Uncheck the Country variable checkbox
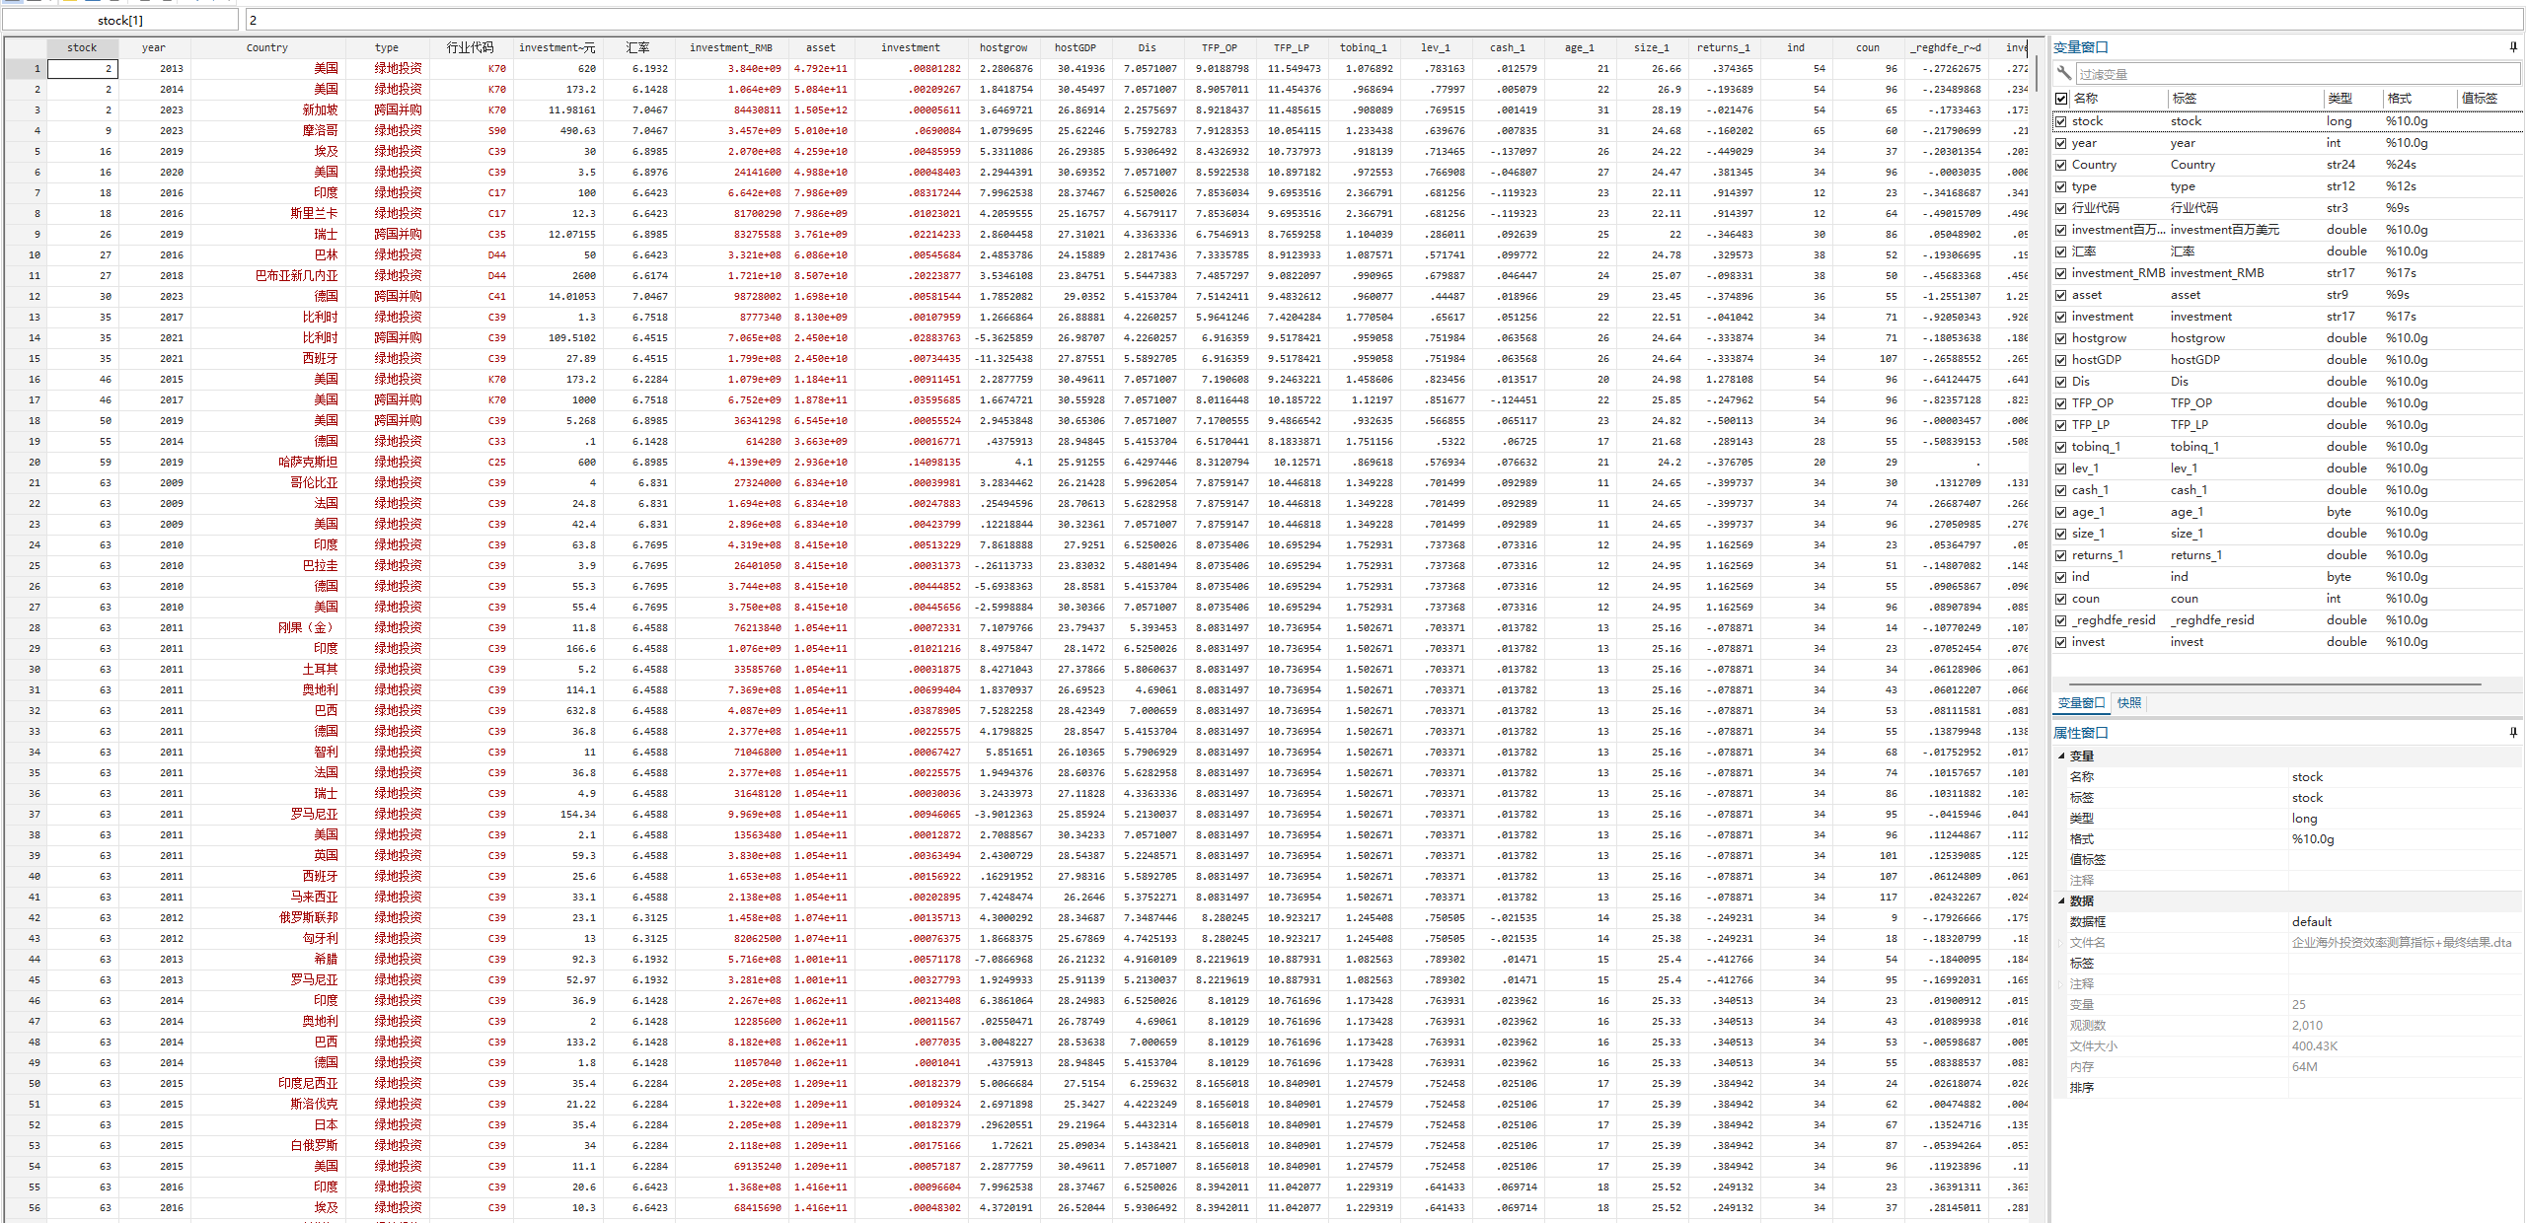 click(x=2061, y=165)
